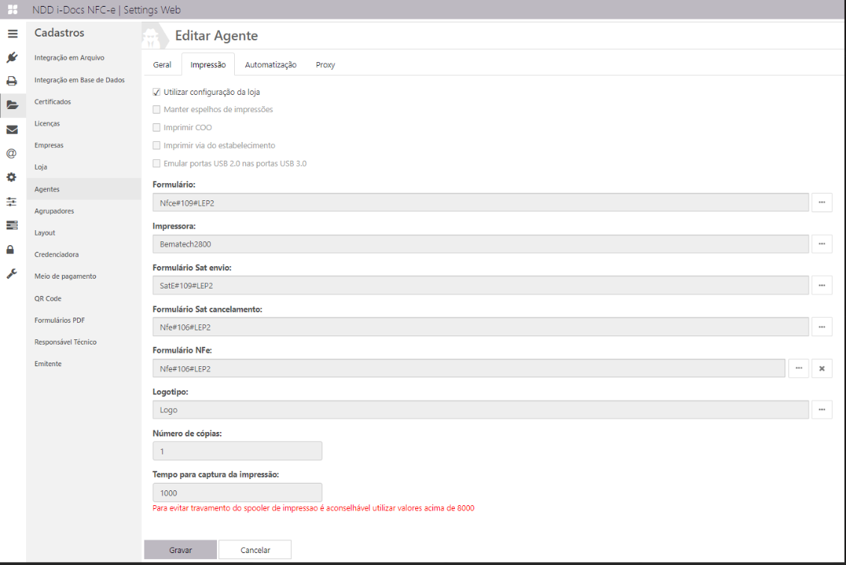Select the open folder Cadastros icon

(x=13, y=105)
